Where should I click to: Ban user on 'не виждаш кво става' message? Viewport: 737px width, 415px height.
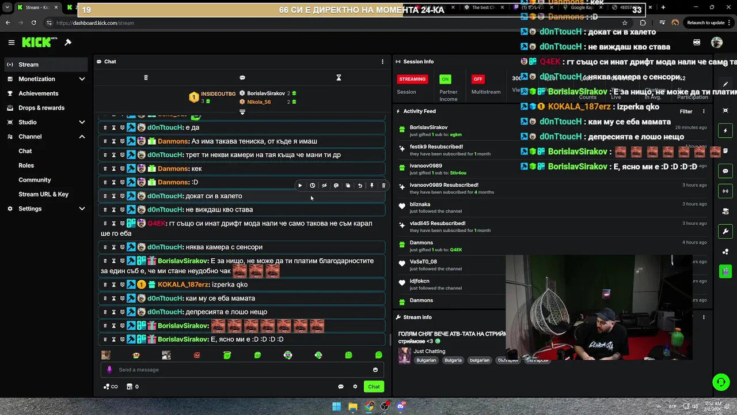(x=122, y=210)
